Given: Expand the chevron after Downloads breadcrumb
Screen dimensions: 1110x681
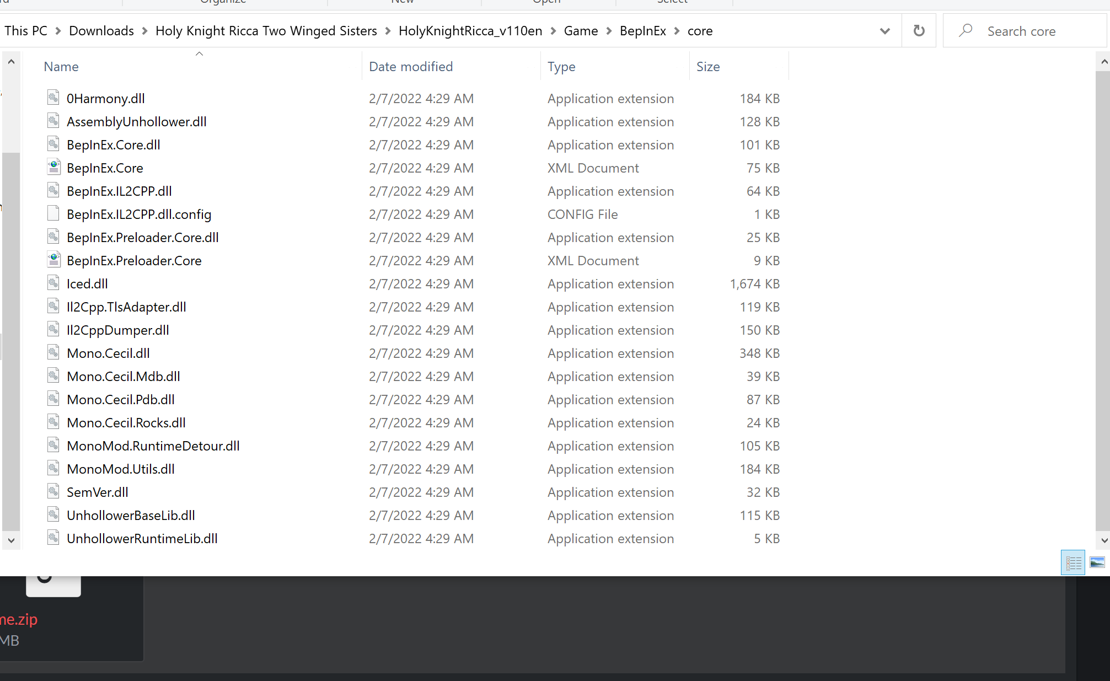Looking at the screenshot, I should [145, 31].
